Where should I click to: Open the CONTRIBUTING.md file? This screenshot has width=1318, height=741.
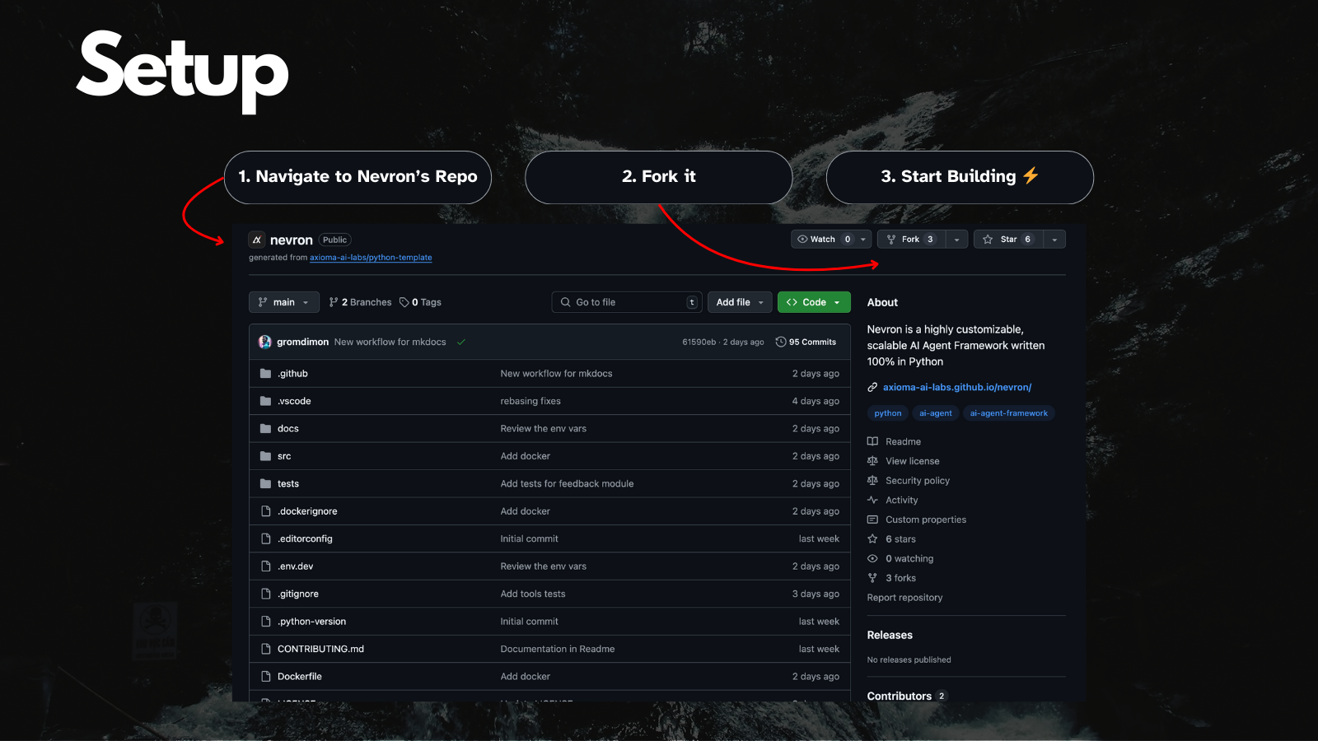coord(320,650)
